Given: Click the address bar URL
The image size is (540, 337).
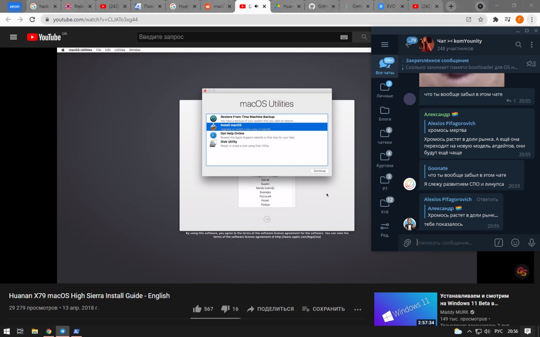Looking at the screenshot, I should [95, 19].
